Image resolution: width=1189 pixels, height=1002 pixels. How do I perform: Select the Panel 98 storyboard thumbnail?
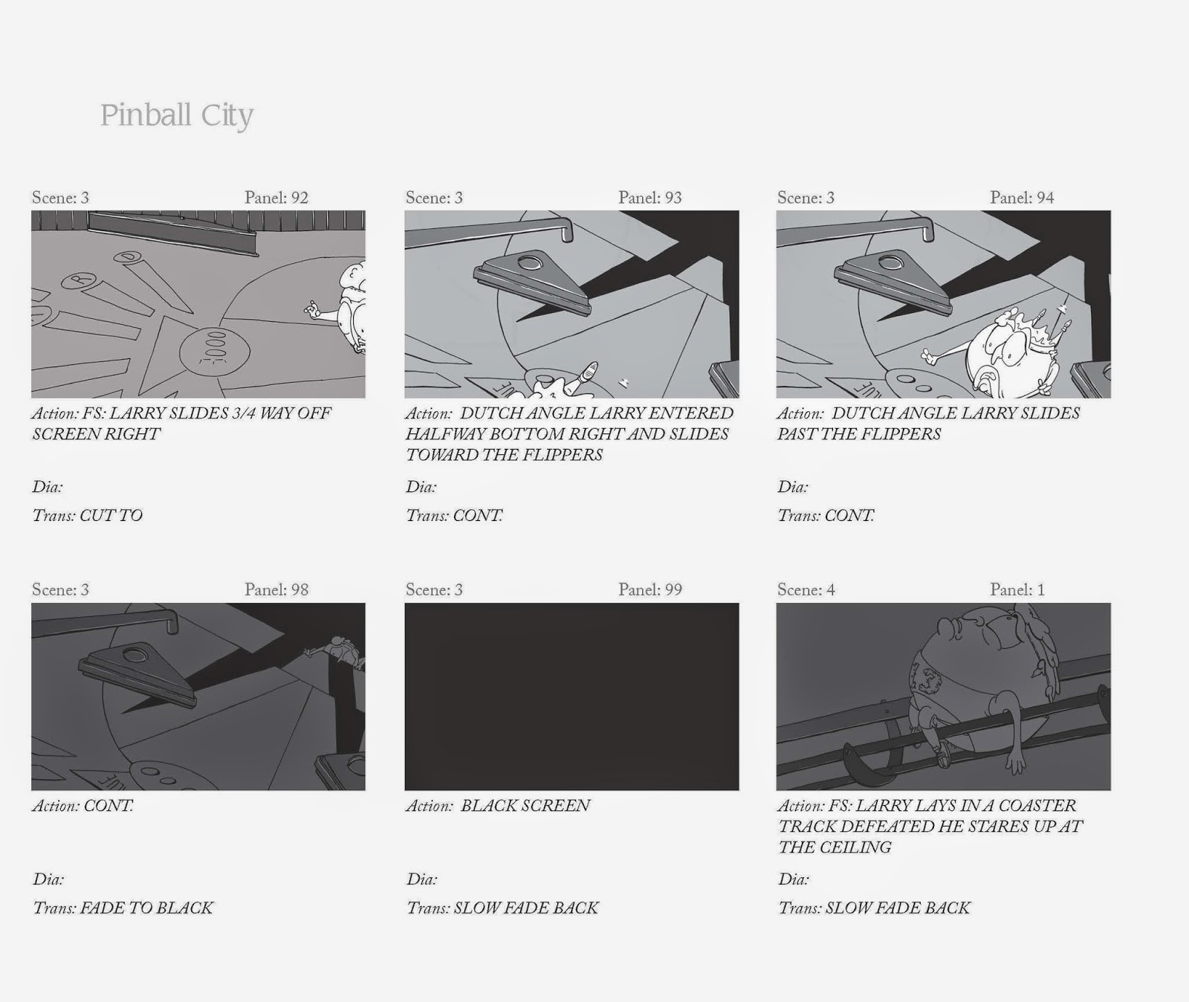(198, 696)
